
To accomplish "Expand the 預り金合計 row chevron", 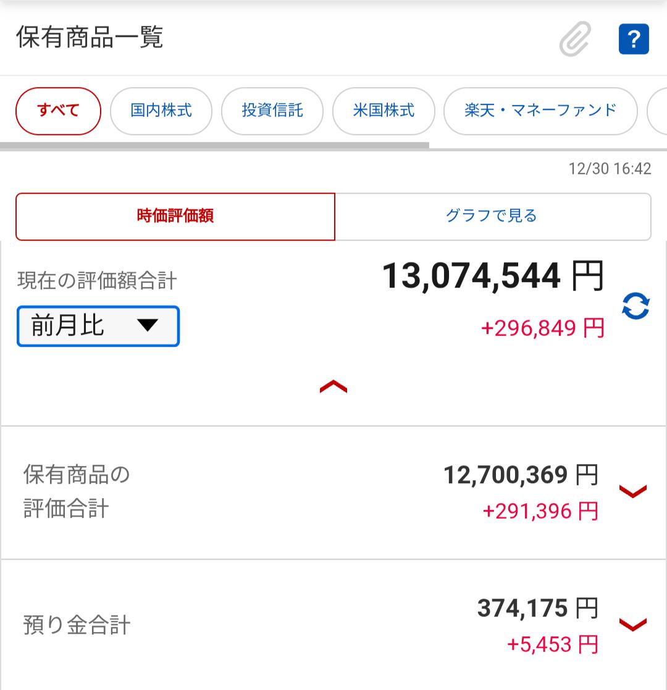I will pos(633,625).
